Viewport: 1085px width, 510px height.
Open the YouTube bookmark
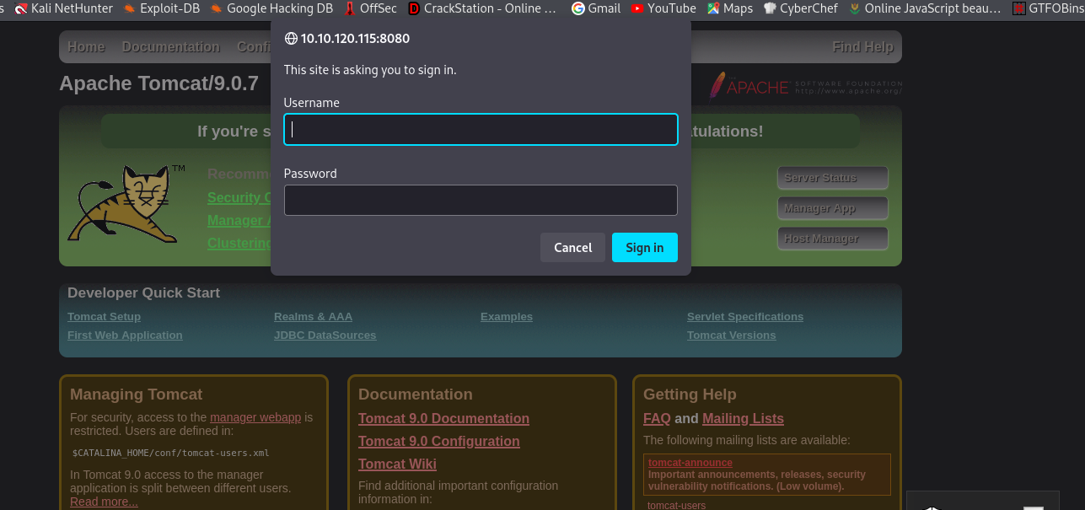tap(663, 8)
